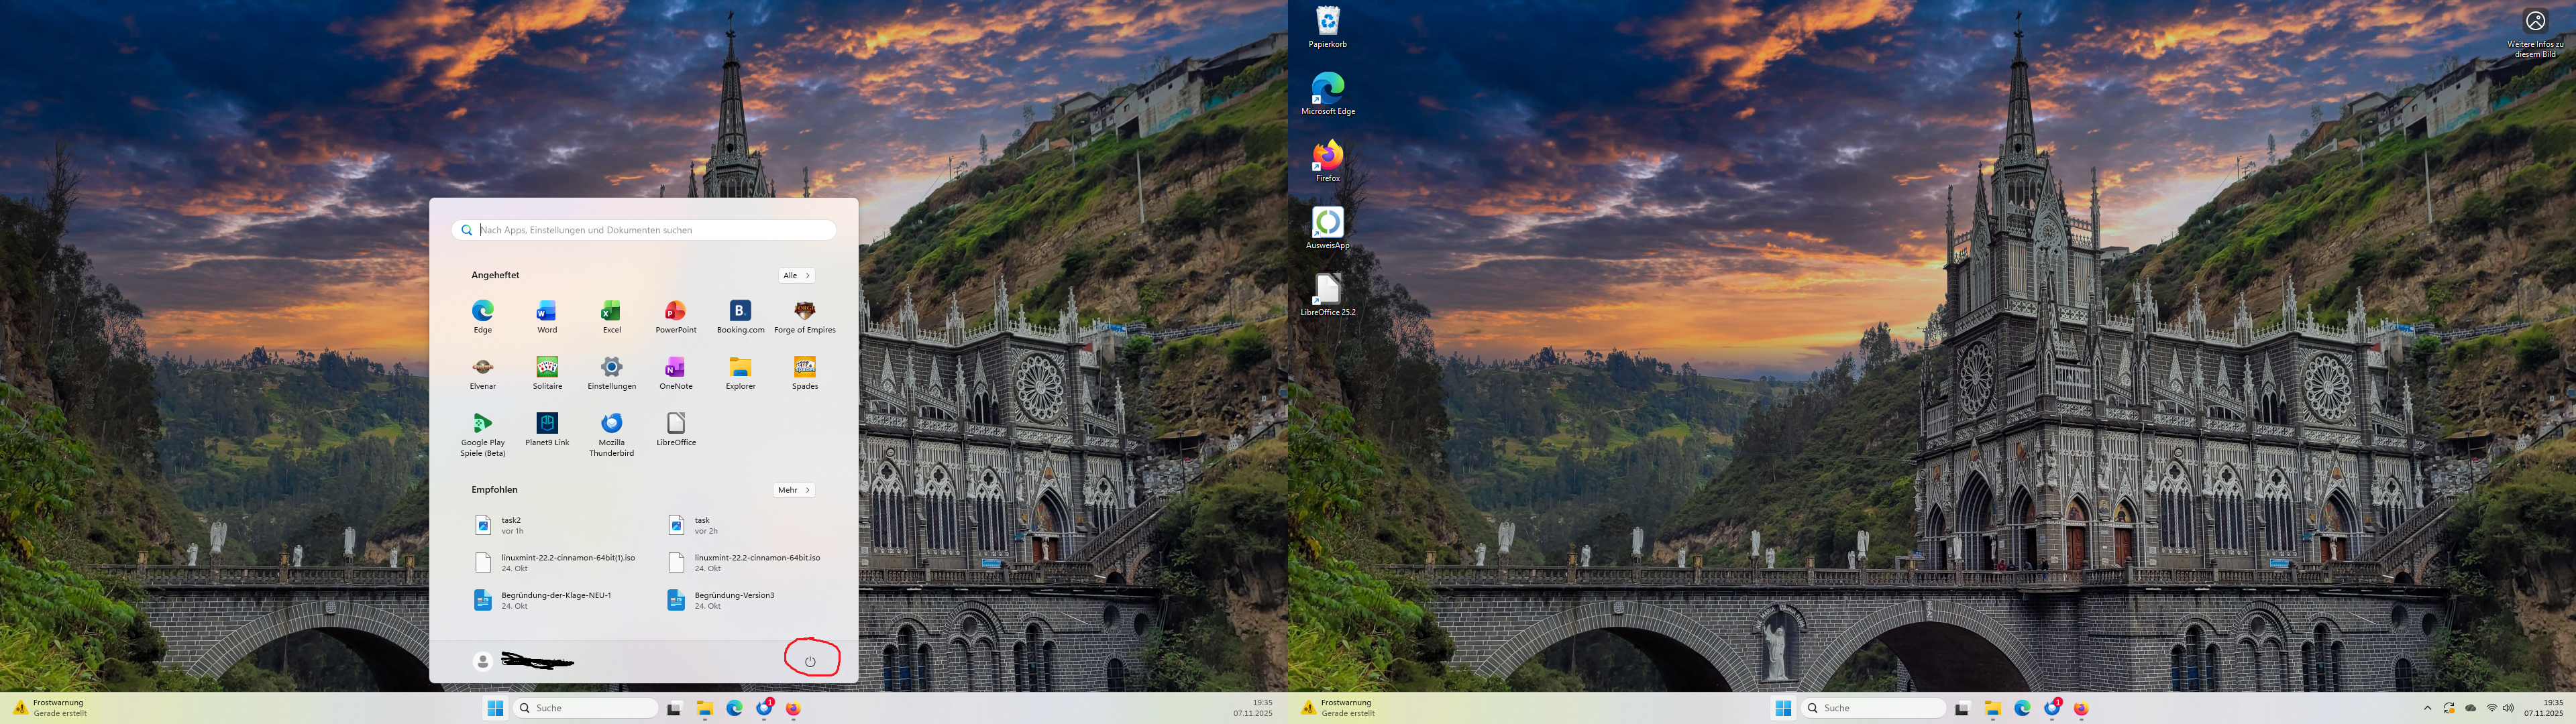Screen dimensions: 2576x724
Task: Open Einstellungen from the pinned apps
Action: [611, 368]
